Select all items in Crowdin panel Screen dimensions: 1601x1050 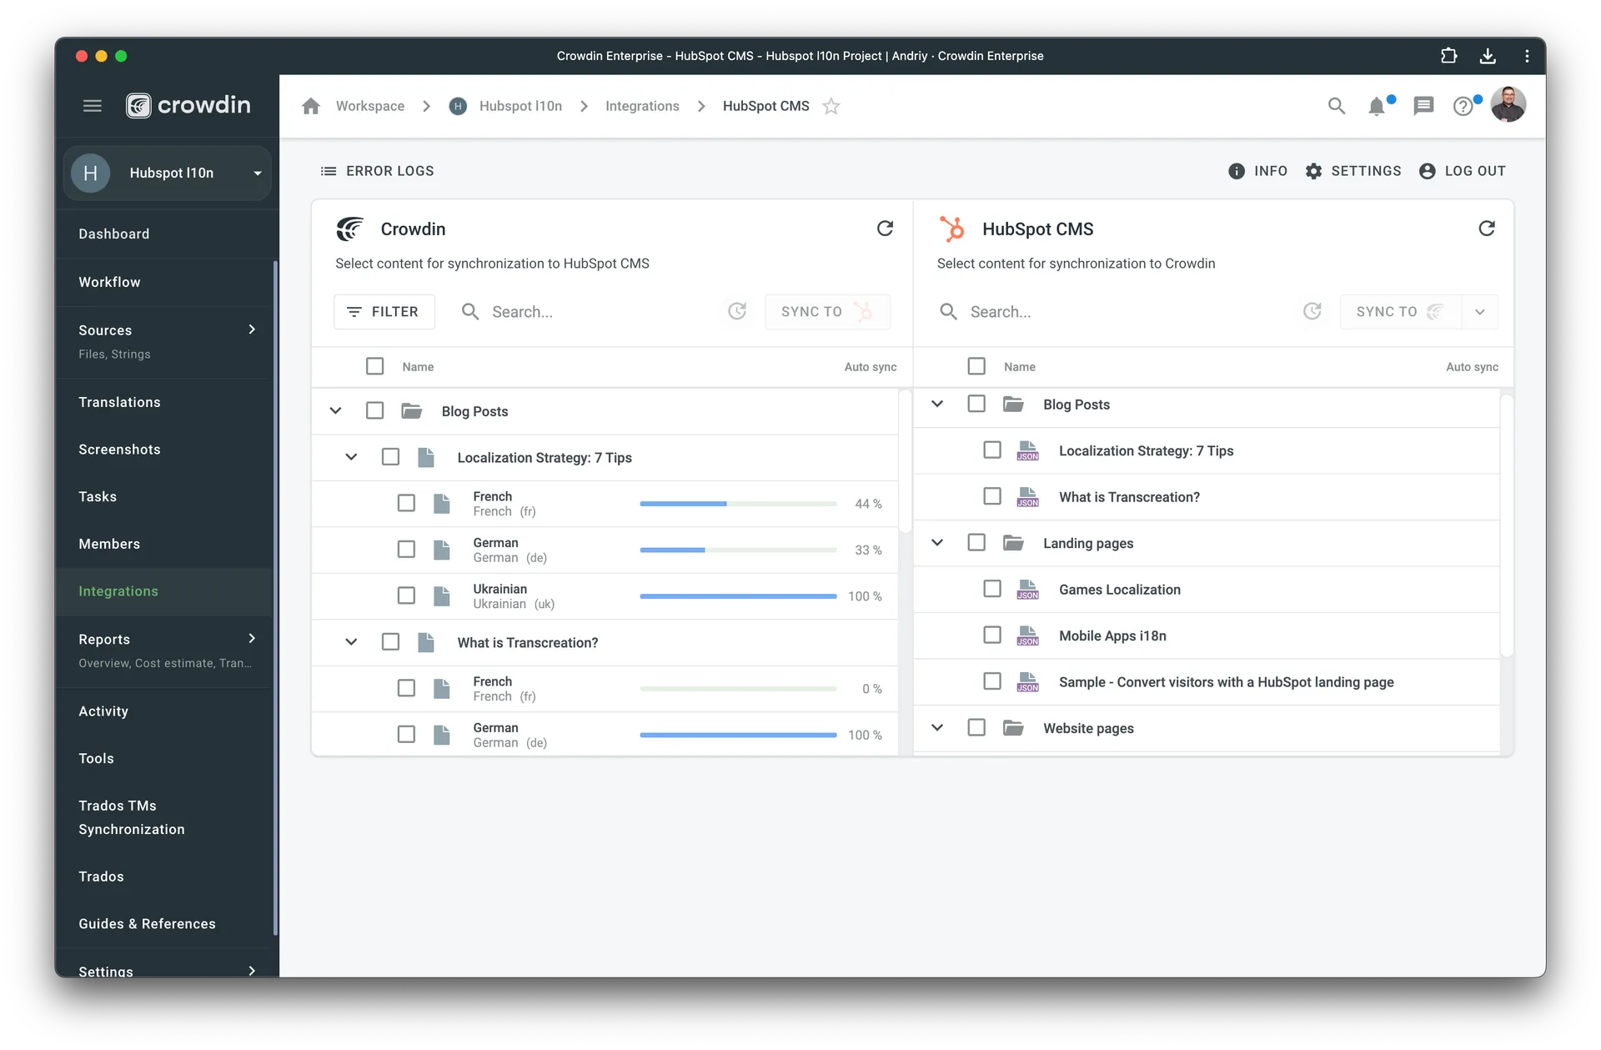(375, 366)
